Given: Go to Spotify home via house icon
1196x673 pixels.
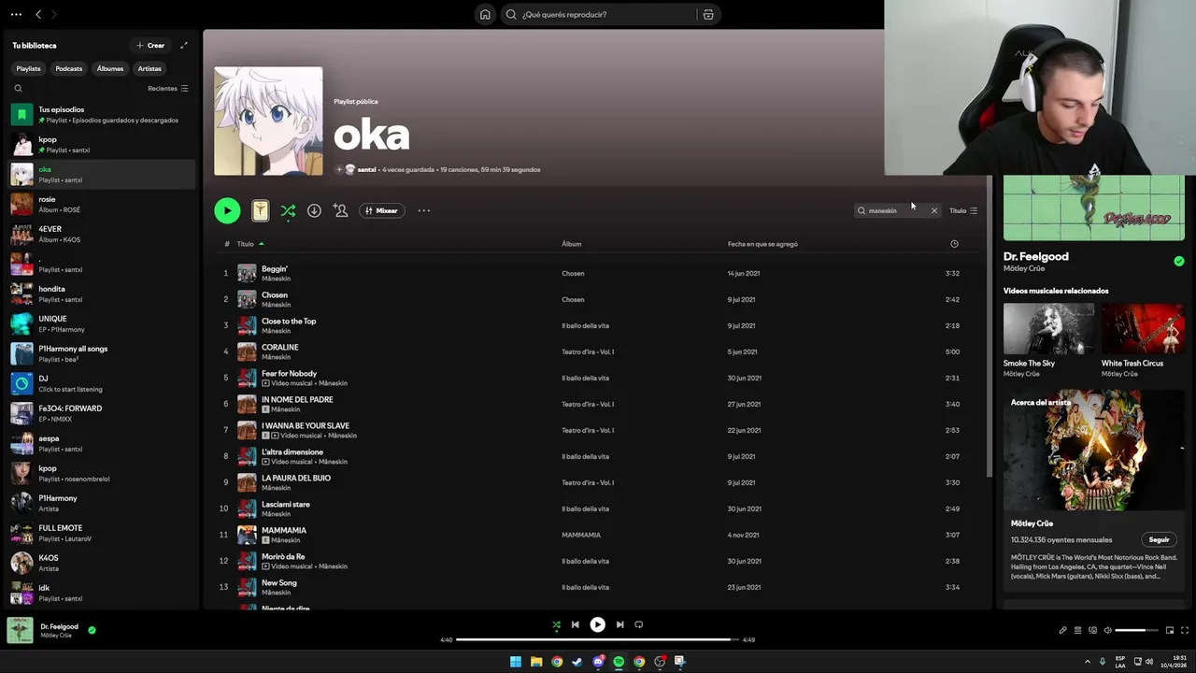Looking at the screenshot, I should click(485, 14).
